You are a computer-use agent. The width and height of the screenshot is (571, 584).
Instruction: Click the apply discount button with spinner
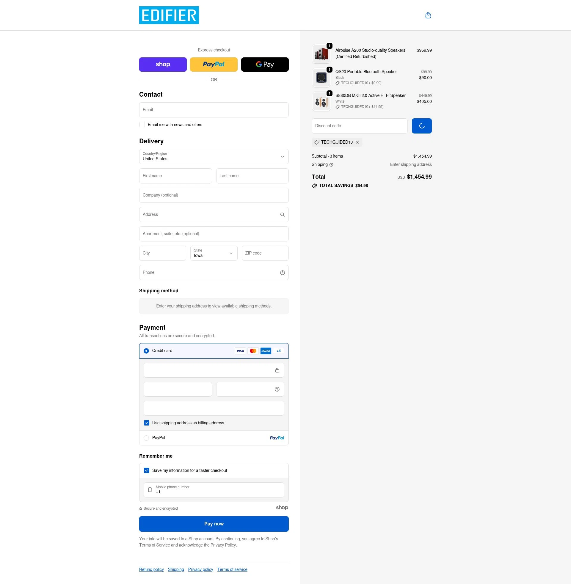click(421, 126)
